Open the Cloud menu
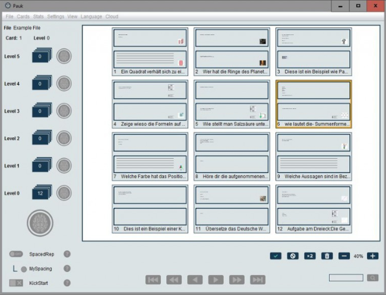The width and height of the screenshot is (386, 295). [112, 17]
